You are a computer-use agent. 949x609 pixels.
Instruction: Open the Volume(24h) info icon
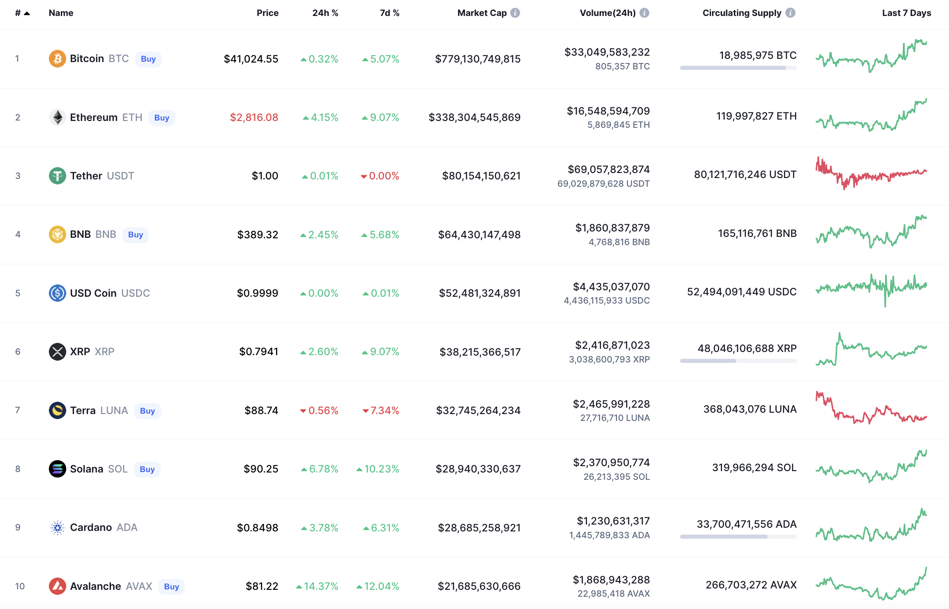pyautogui.click(x=644, y=13)
